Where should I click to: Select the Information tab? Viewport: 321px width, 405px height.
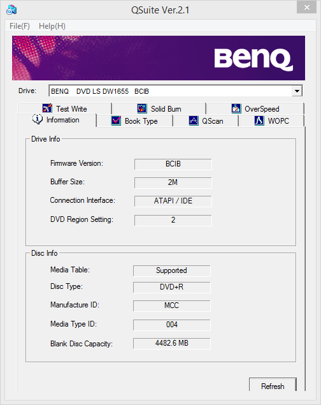[x=57, y=120]
